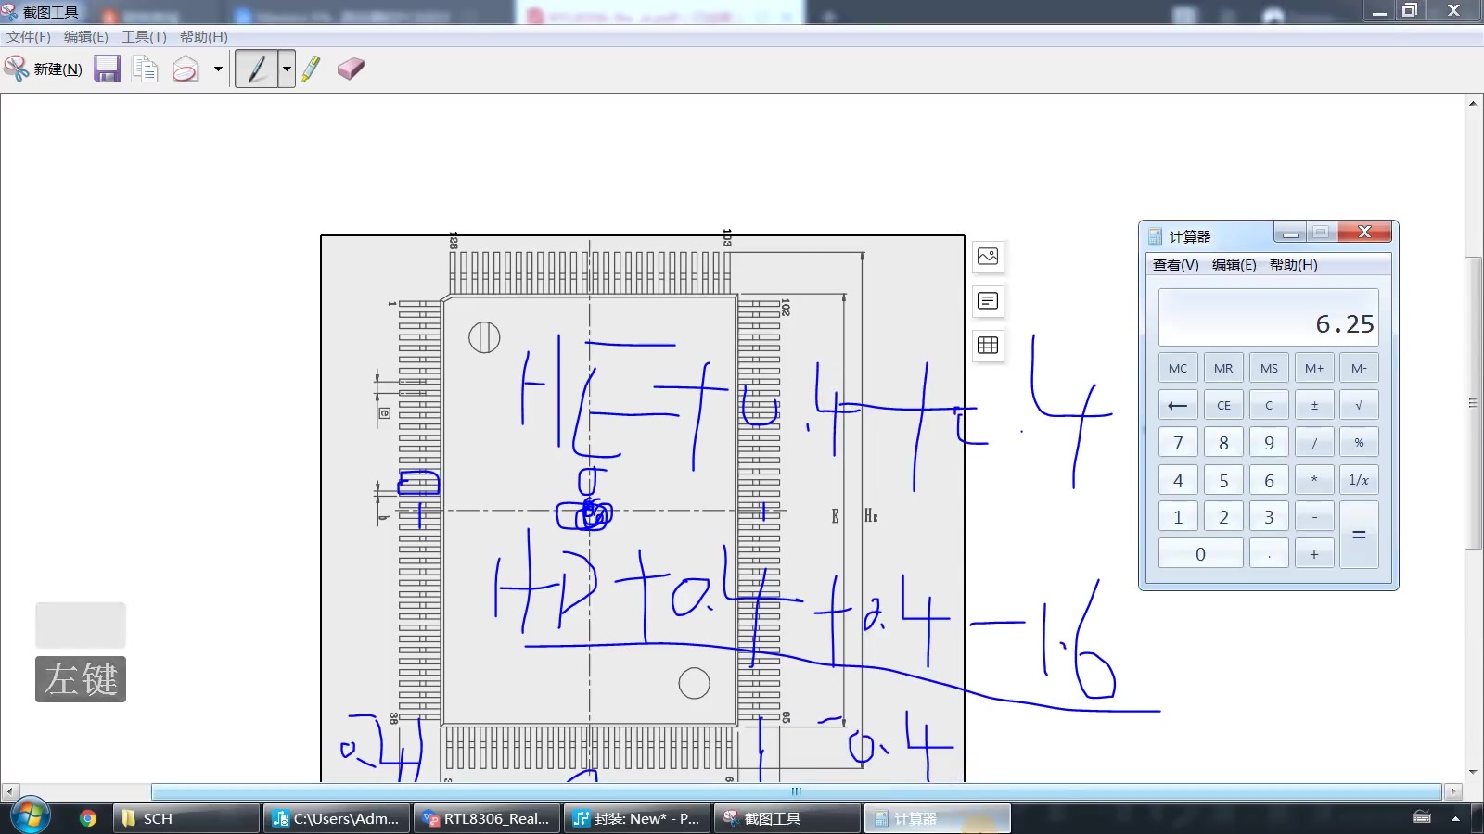Copy the snip using the copy icon
Image resolution: width=1484 pixels, height=834 pixels.
145,69
